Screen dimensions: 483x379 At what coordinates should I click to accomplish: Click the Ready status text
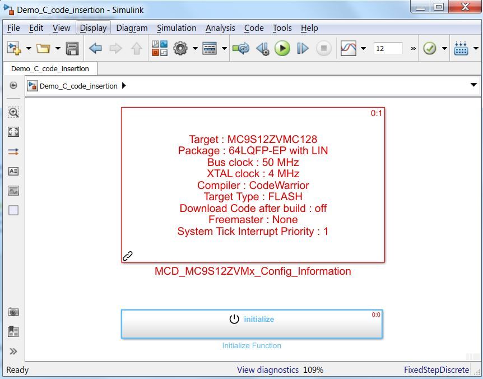click(17, 370)
